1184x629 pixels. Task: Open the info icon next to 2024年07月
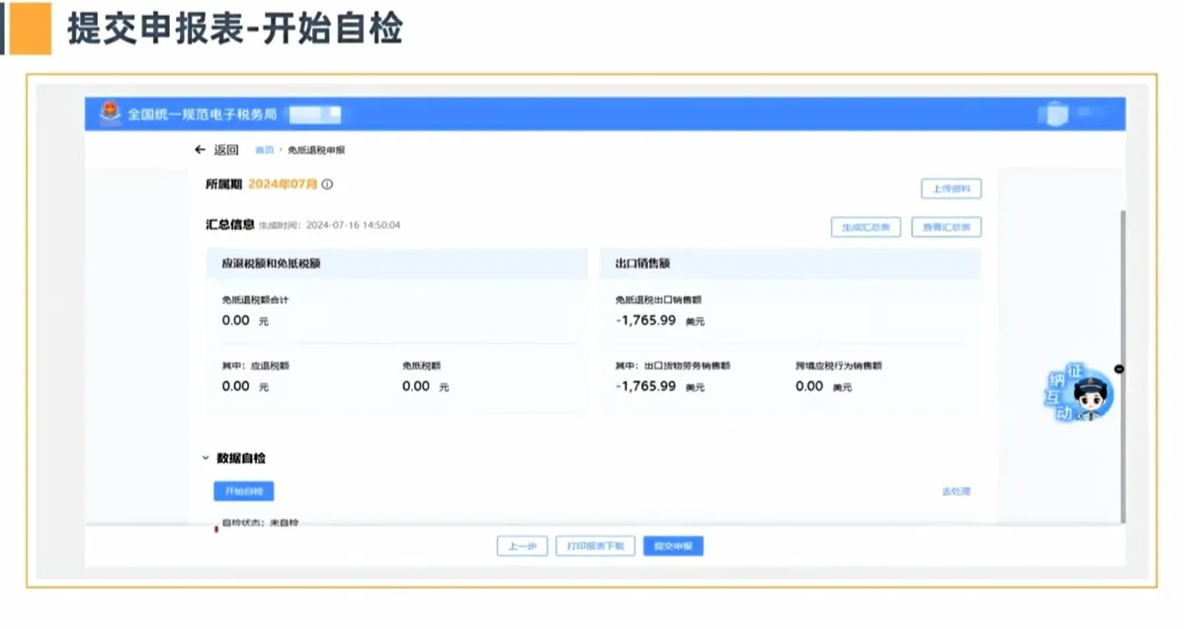[326, 184]
